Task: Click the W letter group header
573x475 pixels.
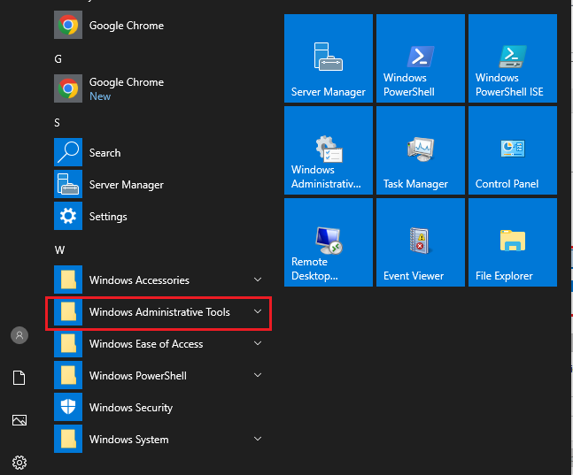Action: [x=59, y=250]
